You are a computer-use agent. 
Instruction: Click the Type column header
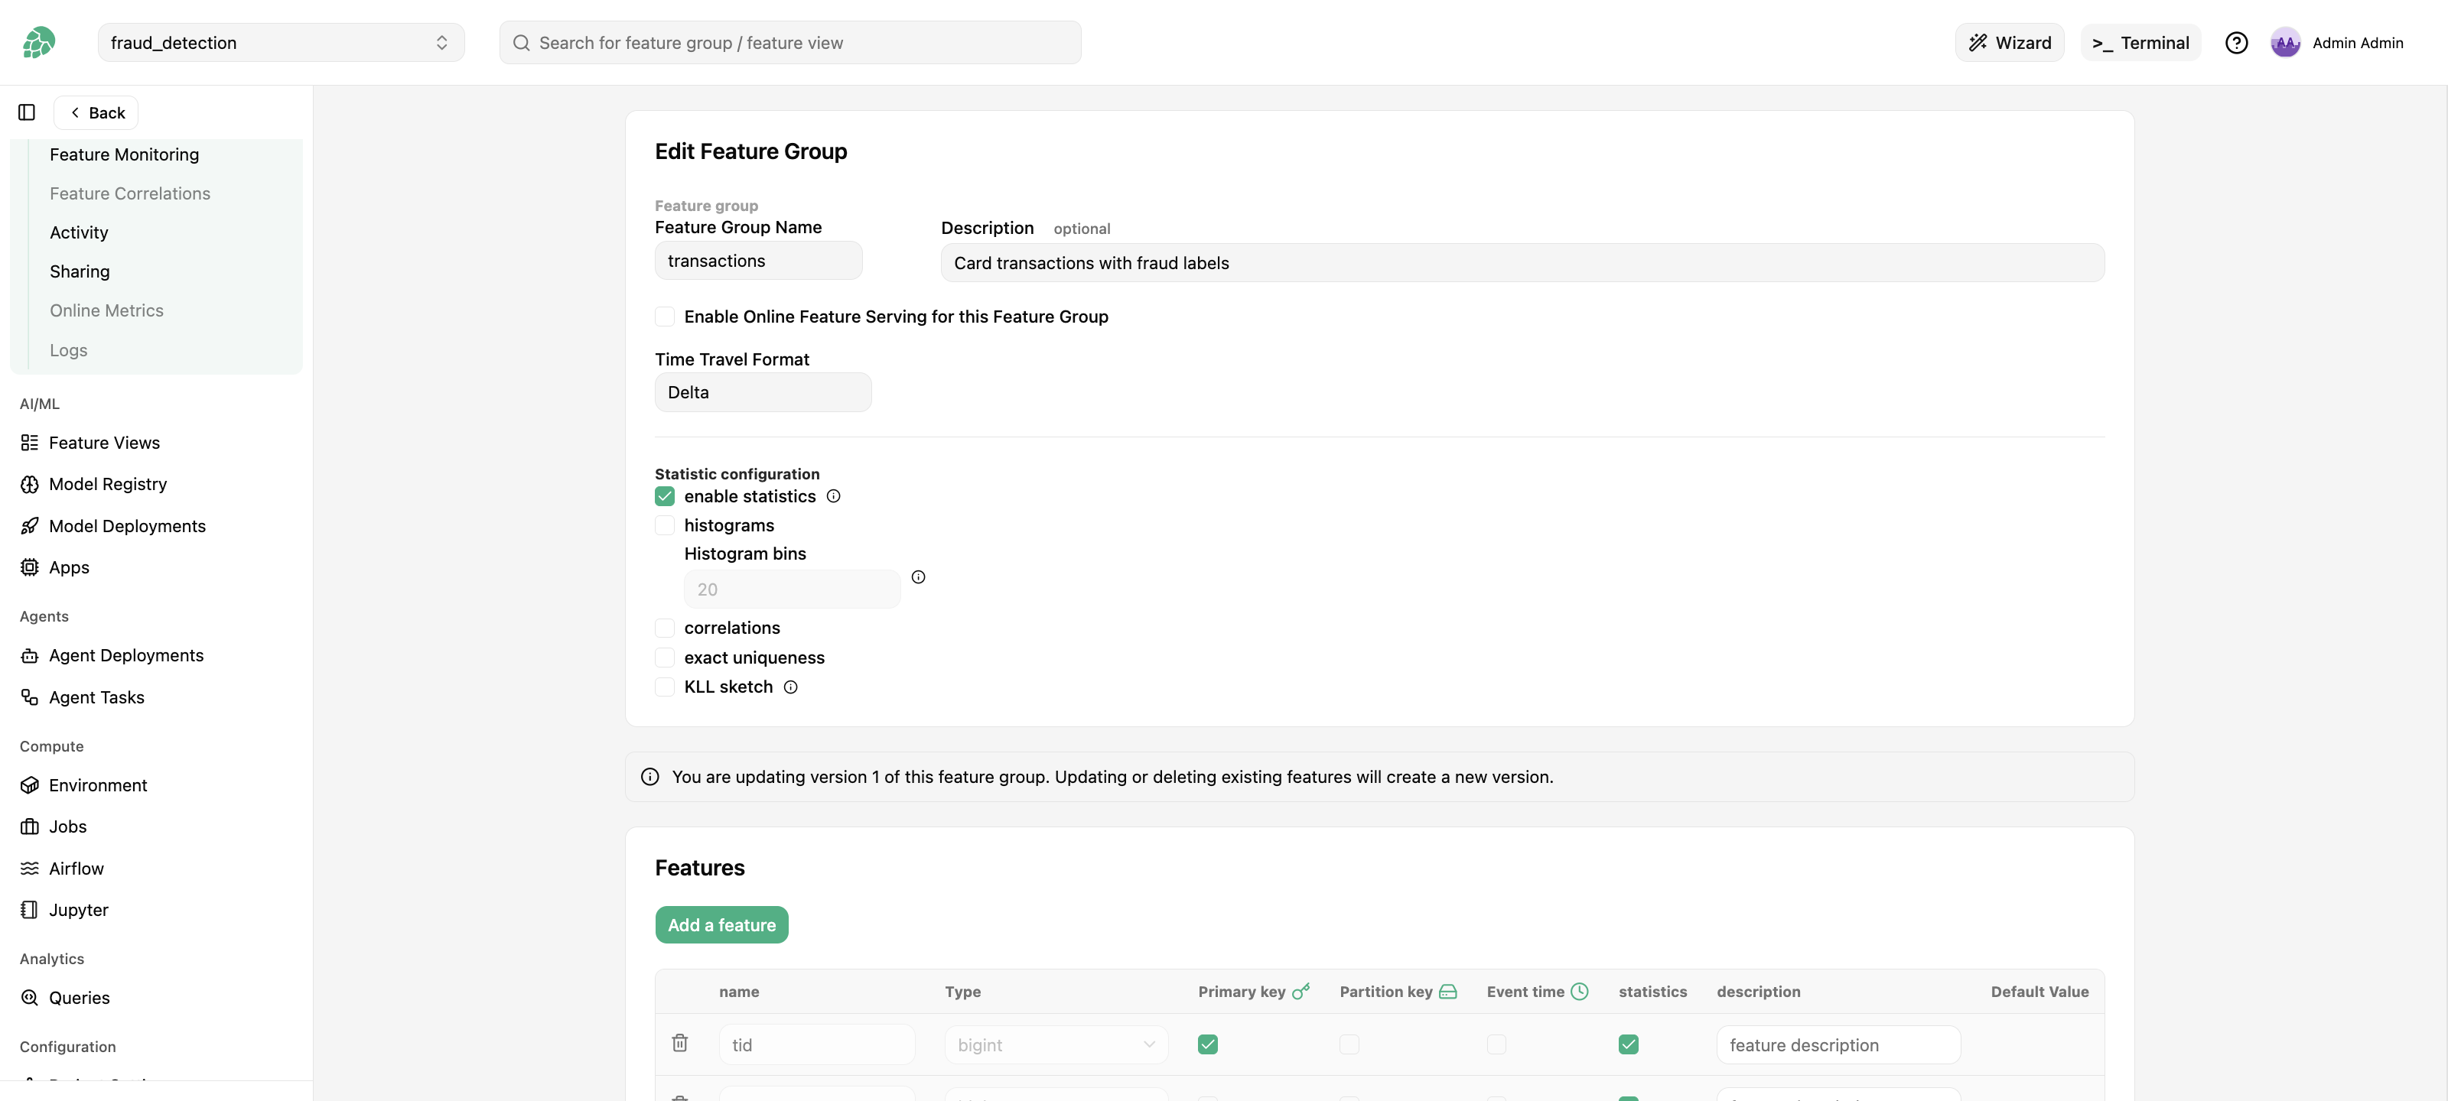[x=962, y=992]
